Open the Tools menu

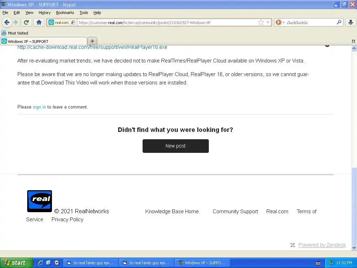[x=84, y=13]
